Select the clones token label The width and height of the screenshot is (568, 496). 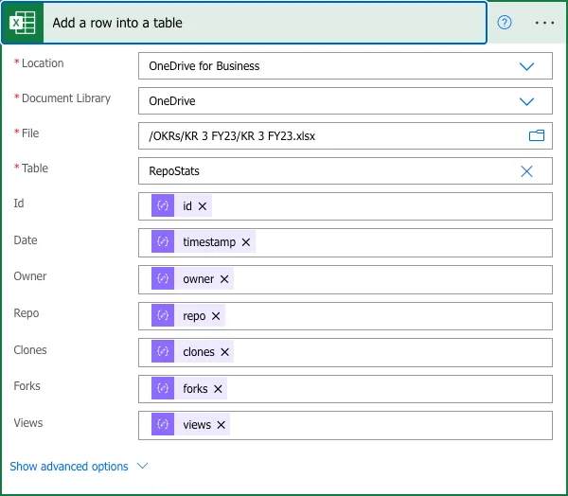click(199, 352)
